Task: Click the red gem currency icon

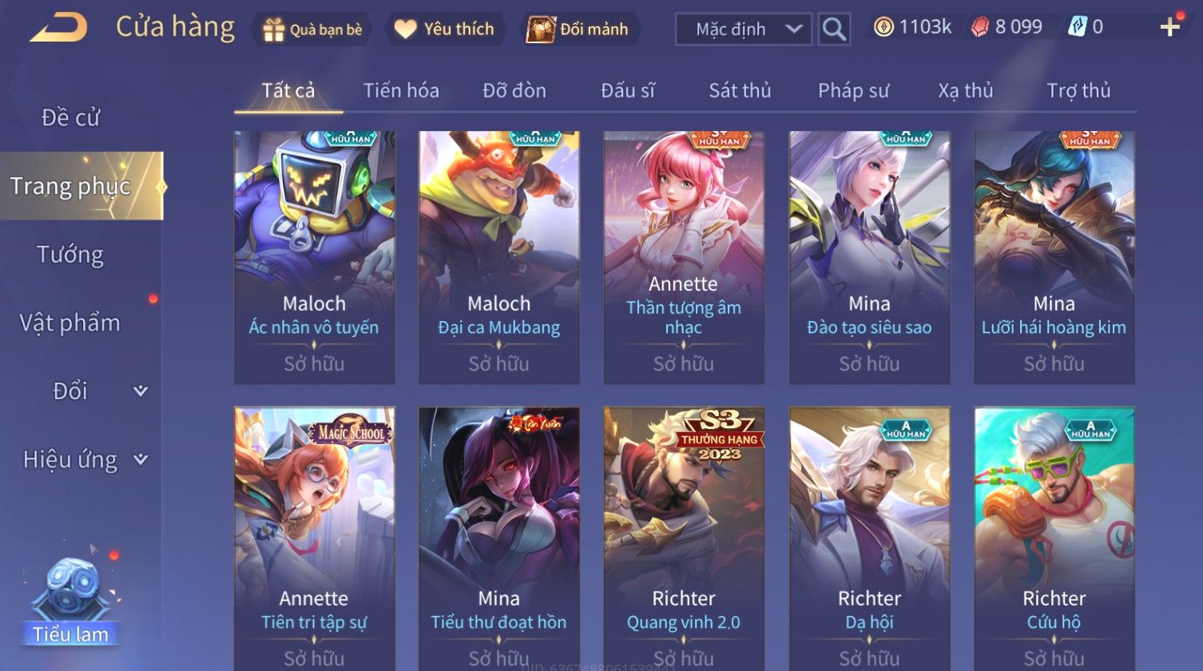Action: [x=980, y=27]
